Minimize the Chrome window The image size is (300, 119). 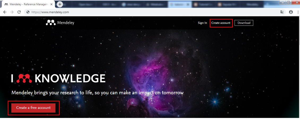point(282,2)
